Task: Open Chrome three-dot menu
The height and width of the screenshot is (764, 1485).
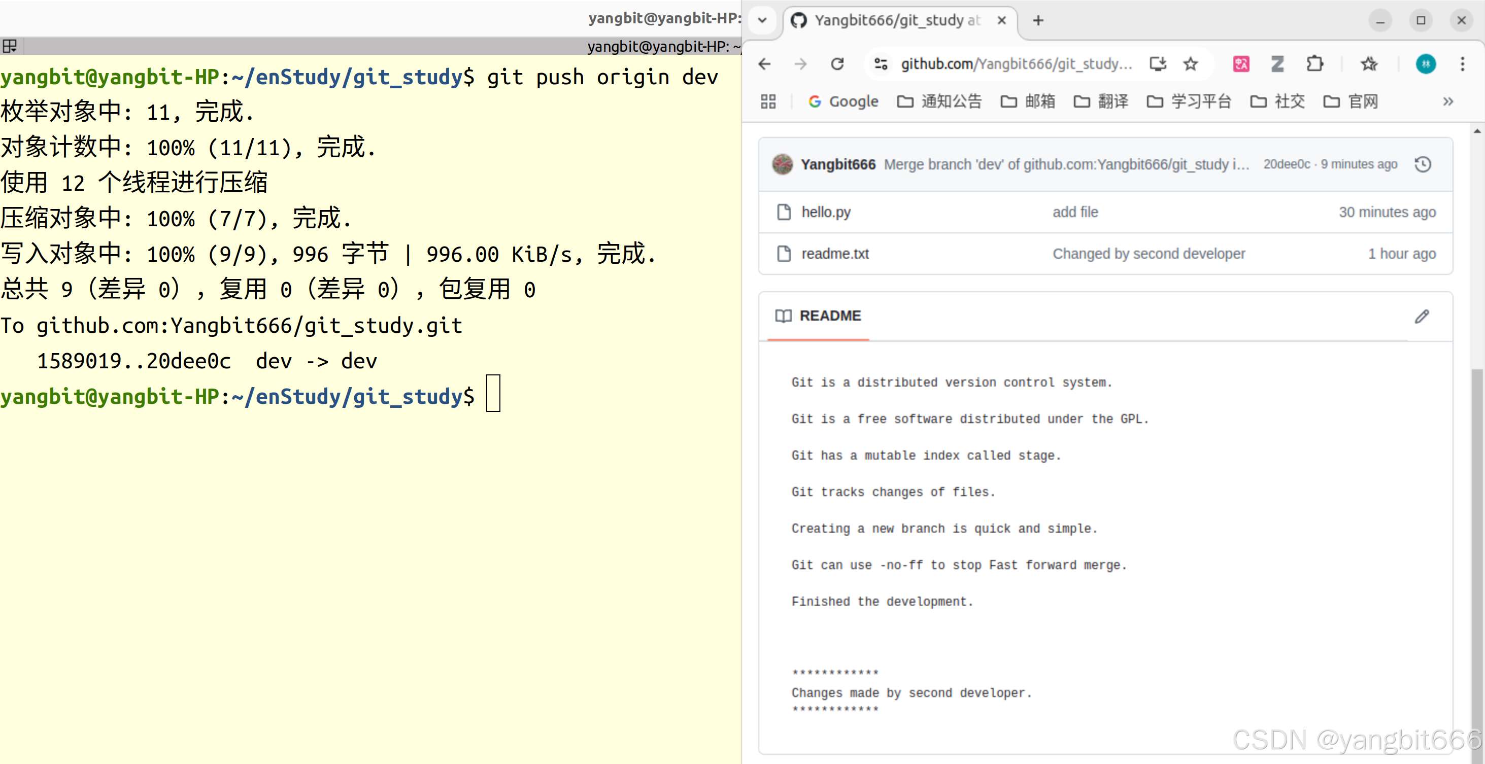Action: click(x=1462, y=64)
